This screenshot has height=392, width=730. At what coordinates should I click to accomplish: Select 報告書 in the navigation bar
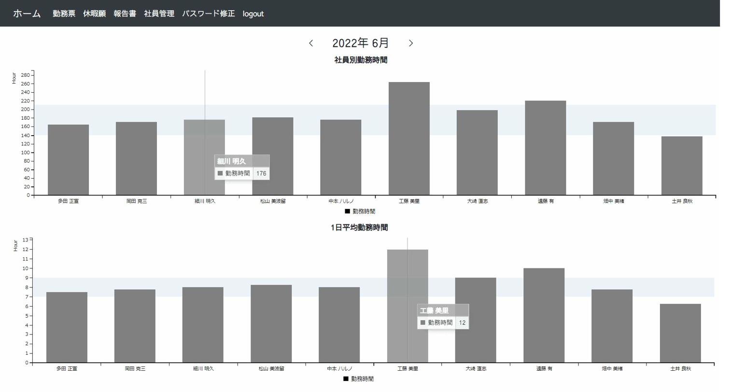(125, 14)
